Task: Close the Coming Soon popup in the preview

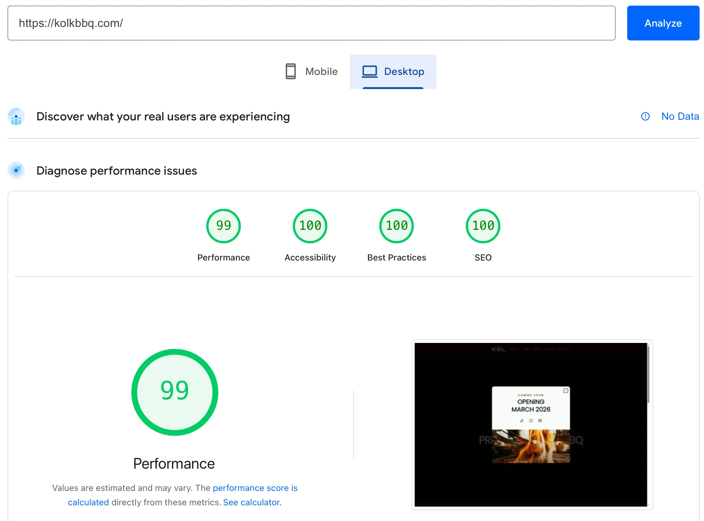Action: point(565,390)
